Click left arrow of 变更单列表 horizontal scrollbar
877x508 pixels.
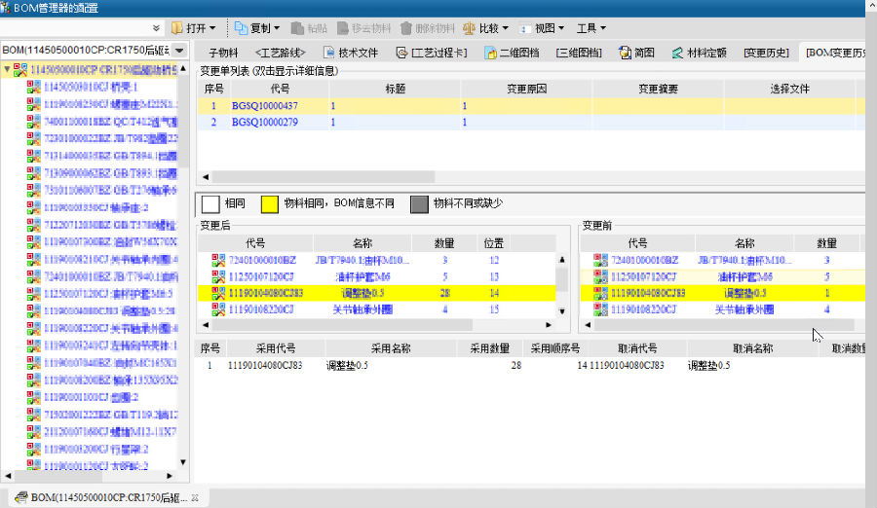pos(206,176)
